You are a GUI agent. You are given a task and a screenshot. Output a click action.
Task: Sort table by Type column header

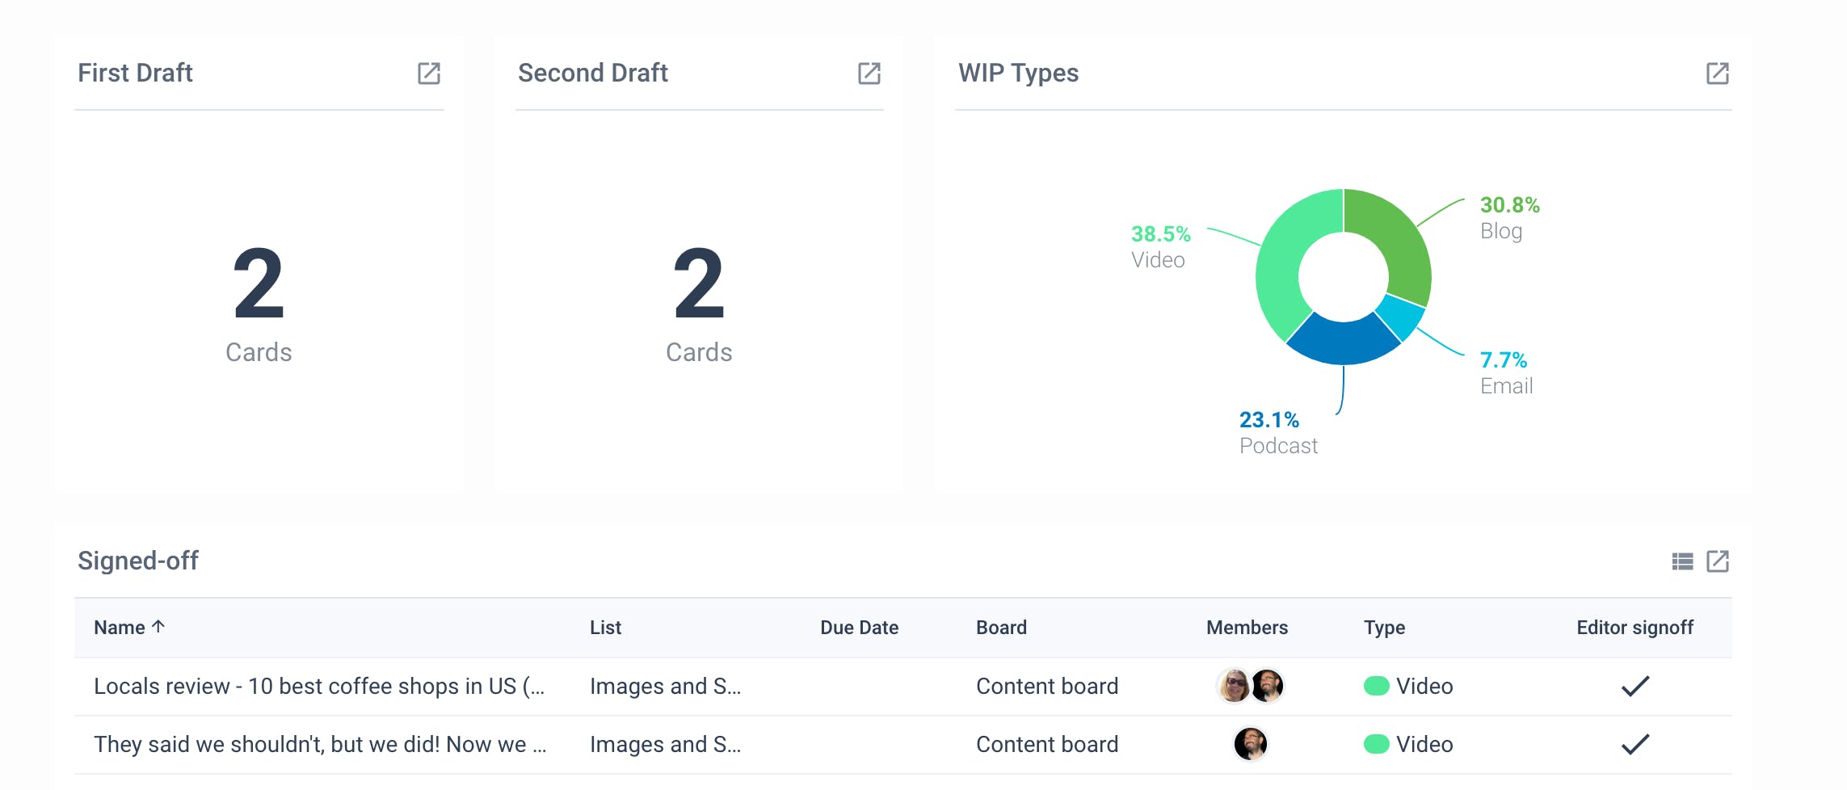coord(1384,628)
